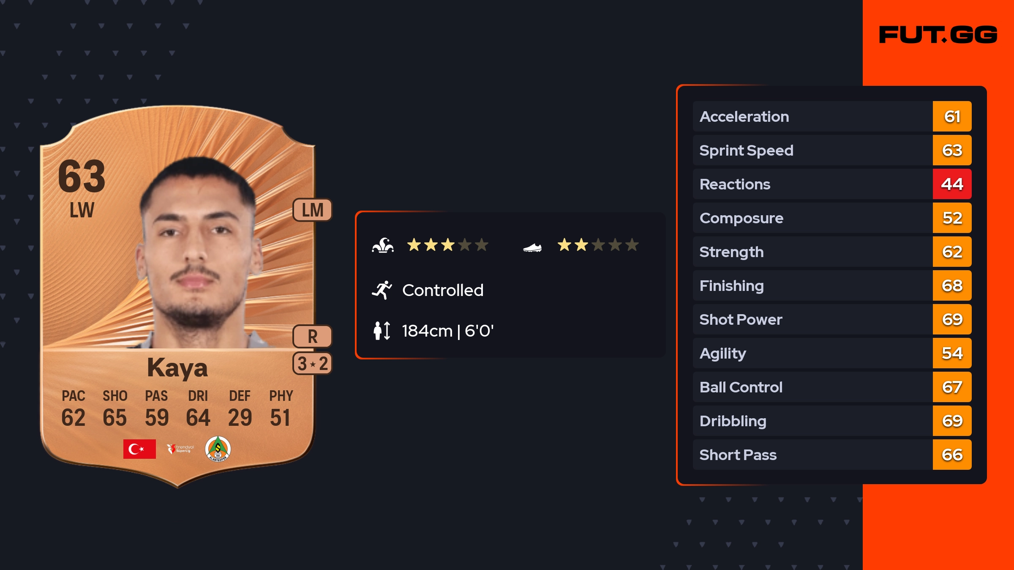This screenshot has width=1014, height=570.
Task: Click the skill moves jester icon
Action: (x=383, y=245)
